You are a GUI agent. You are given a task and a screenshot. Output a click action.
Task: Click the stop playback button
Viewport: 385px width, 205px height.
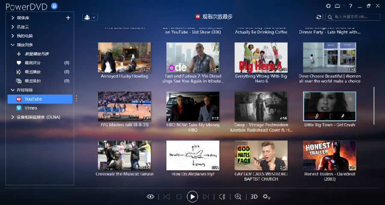(179, 196)
